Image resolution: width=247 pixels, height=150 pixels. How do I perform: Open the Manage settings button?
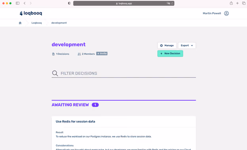tap(167, 46)
